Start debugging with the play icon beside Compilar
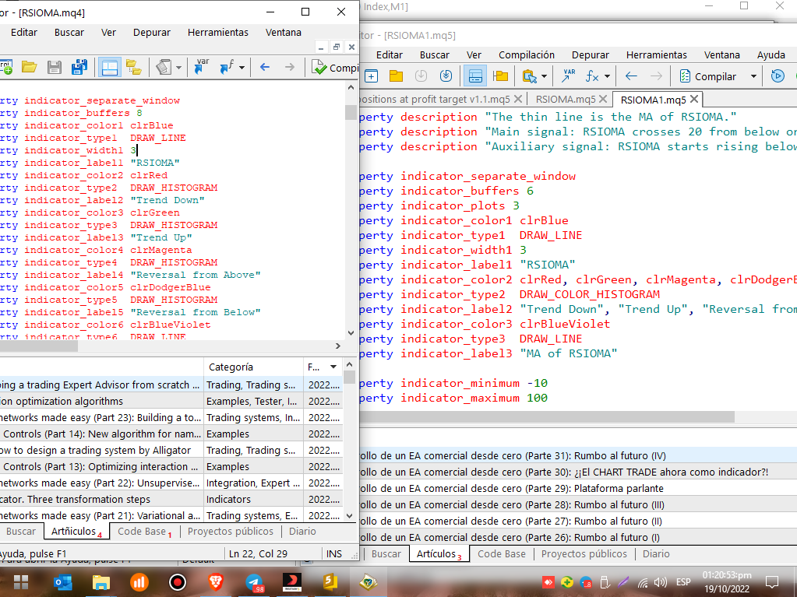Screen dimensions: 797x597 coord(777,76)
